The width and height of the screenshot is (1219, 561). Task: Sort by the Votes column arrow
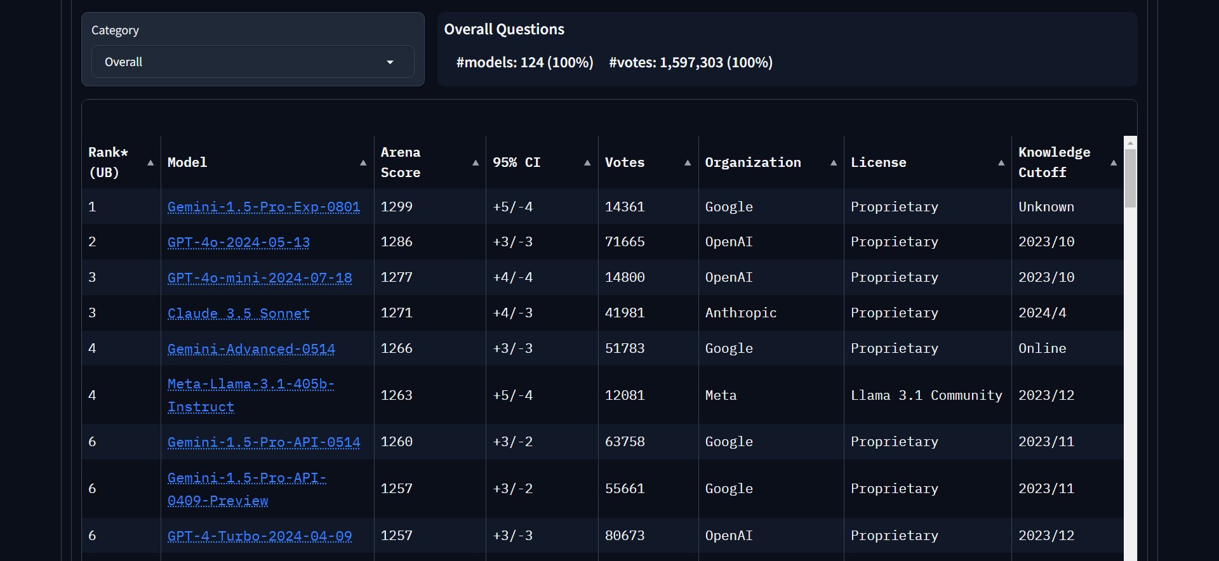[688, 162]
